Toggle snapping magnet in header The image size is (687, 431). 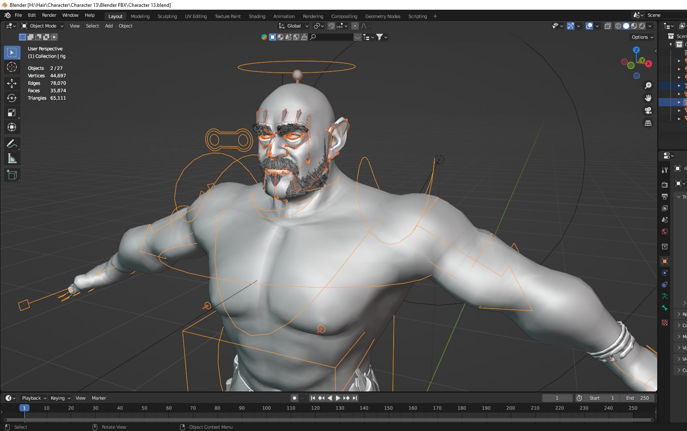tap(331, 26)
